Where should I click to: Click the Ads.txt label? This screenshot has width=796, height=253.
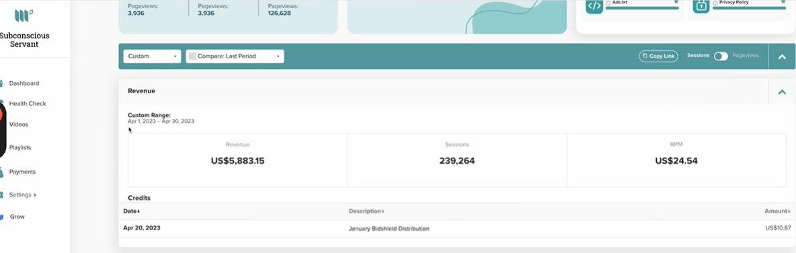tap(620, 3)
